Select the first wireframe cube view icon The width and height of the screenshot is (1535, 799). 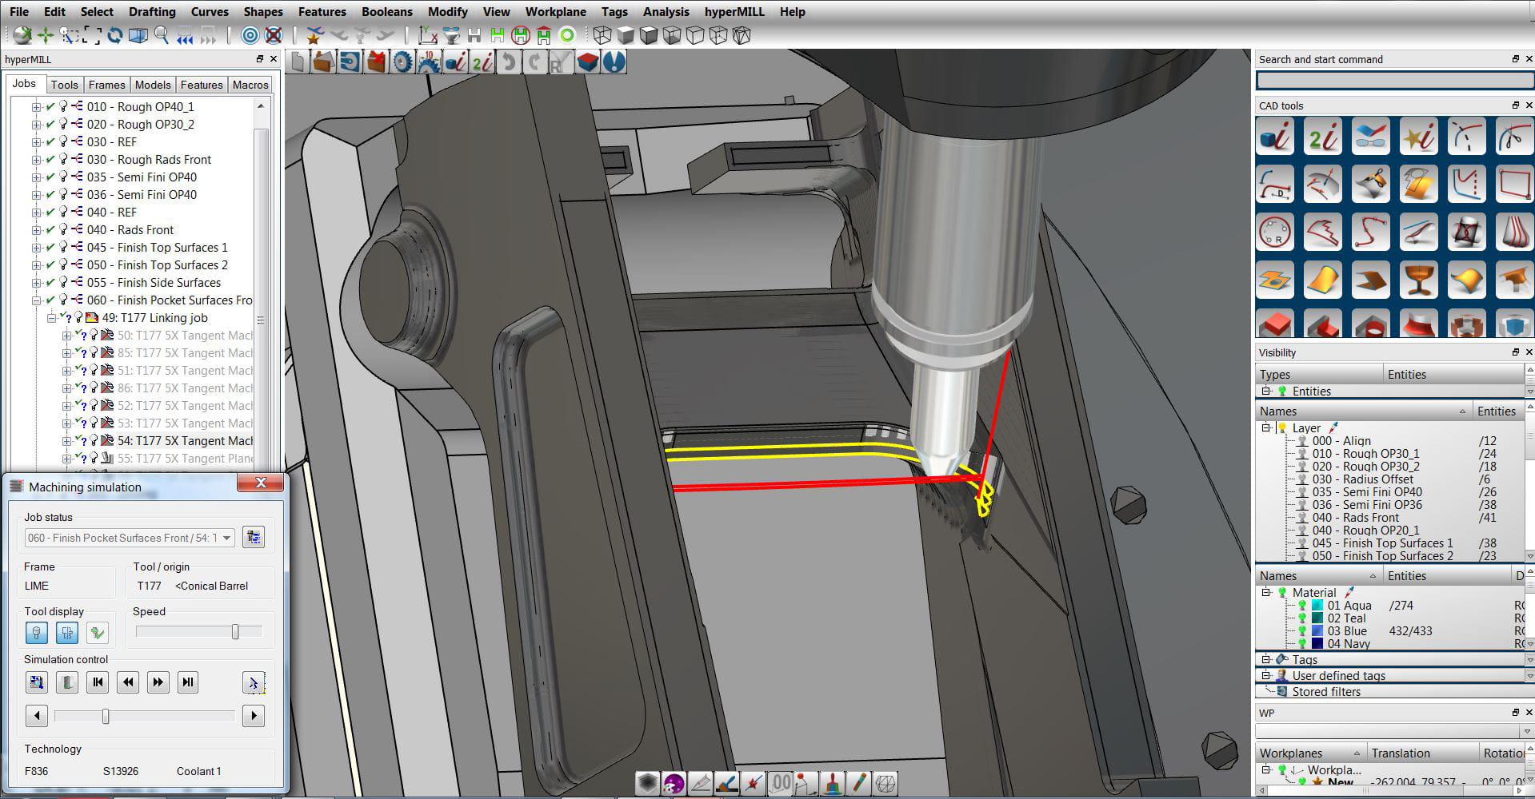pyautogui.click(x=602, y=35)
